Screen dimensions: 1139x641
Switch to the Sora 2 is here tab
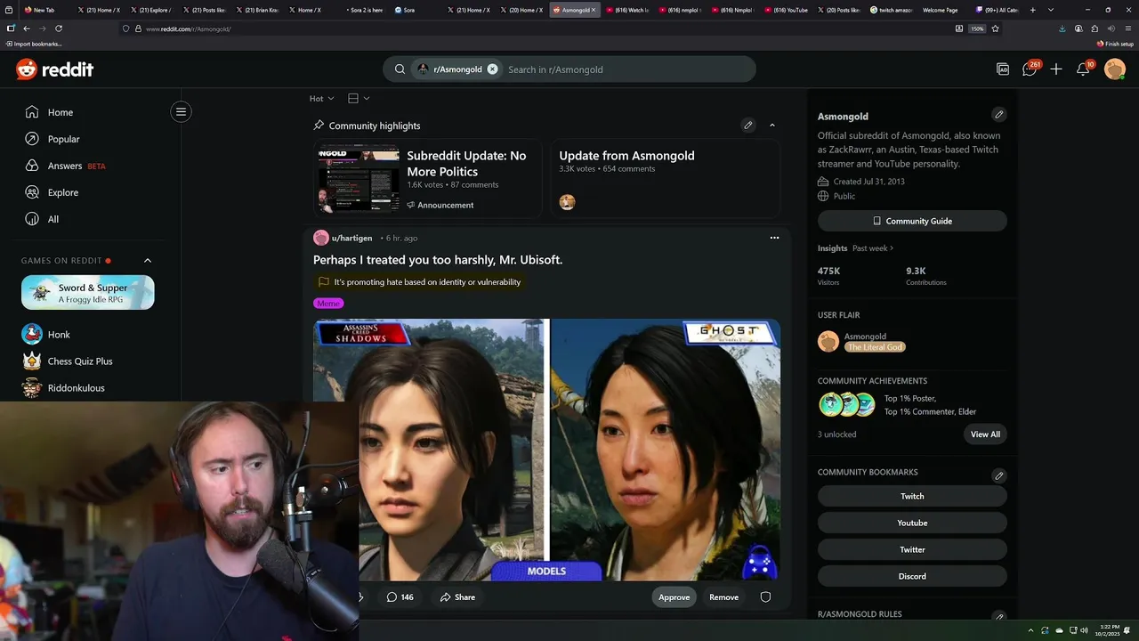[x=363, y=10]
